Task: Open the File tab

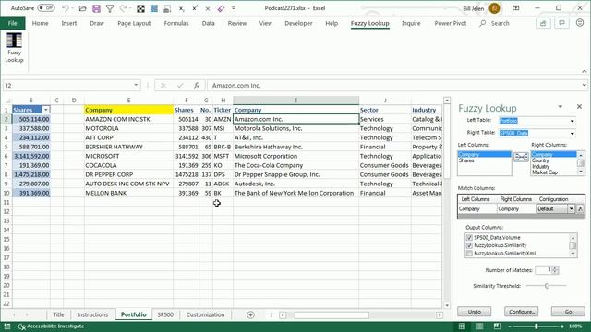Action: click(12, 23)
